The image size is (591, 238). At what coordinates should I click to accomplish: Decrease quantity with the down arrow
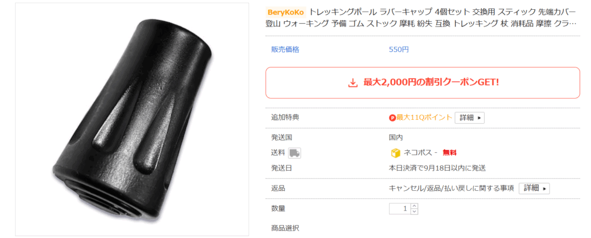click(414, 211)
